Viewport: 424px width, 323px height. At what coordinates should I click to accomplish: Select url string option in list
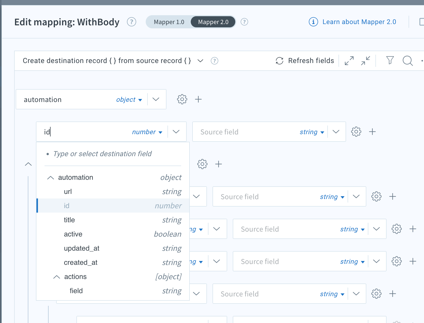click(x=113, y=192)
